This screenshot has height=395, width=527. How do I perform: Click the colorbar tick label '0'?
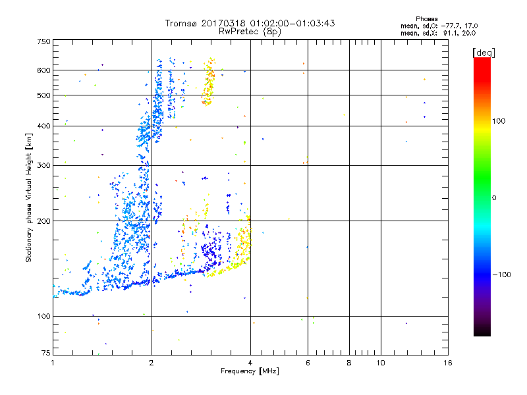pyautogui.click(x=494, y=198)
